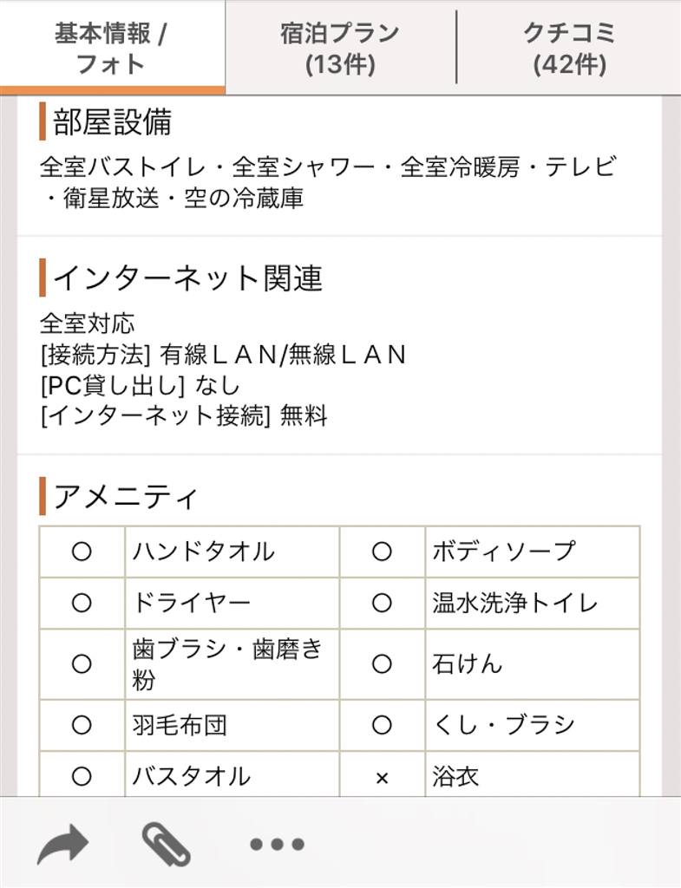Tap the paperclip attachment icon
The height and width of the screenshot is (888, 681).
click(166, 843)
